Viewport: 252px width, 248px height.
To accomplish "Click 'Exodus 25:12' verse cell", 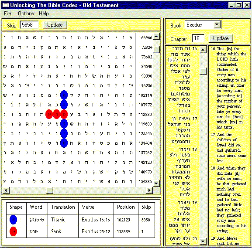I will coord(96,231).
